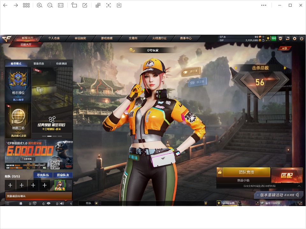Open 赛事中心 menu

186,38
